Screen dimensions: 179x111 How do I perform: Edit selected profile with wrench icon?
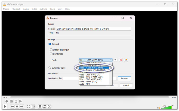point(115,60)
